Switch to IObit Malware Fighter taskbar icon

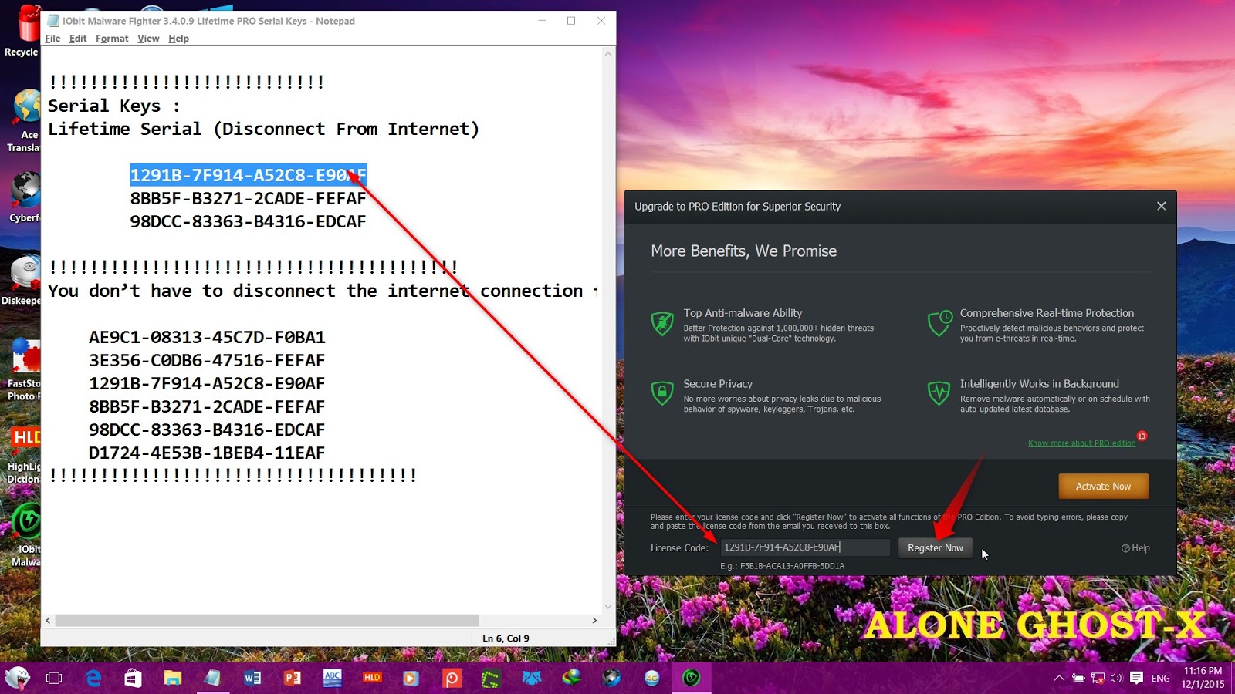[x=692, y=678]
